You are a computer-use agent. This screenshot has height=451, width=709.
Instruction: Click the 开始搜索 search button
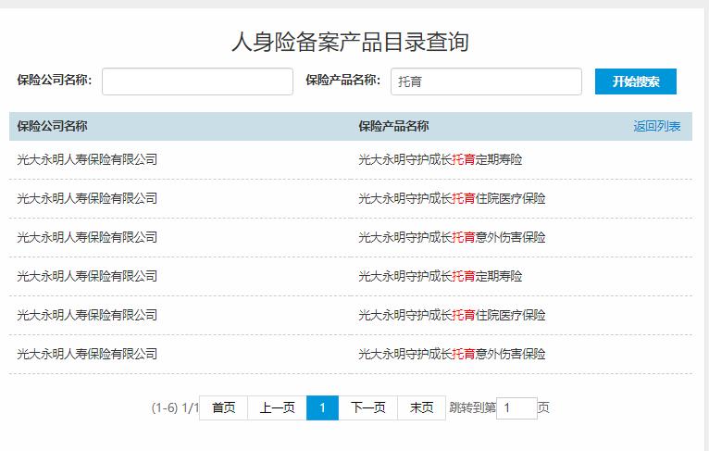pos(635,81)
